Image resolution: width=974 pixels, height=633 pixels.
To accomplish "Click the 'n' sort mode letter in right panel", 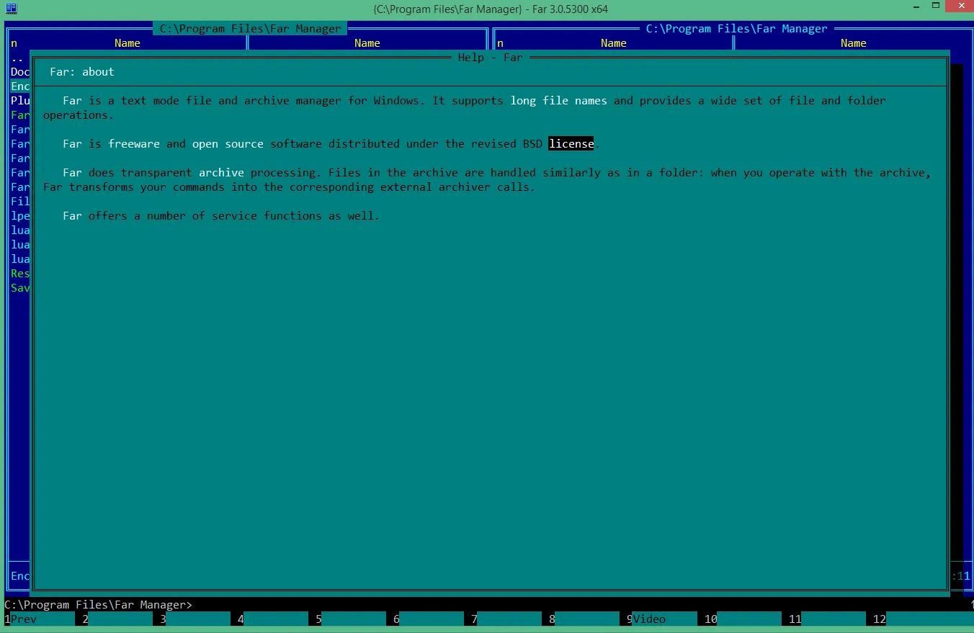I will 500,43.
